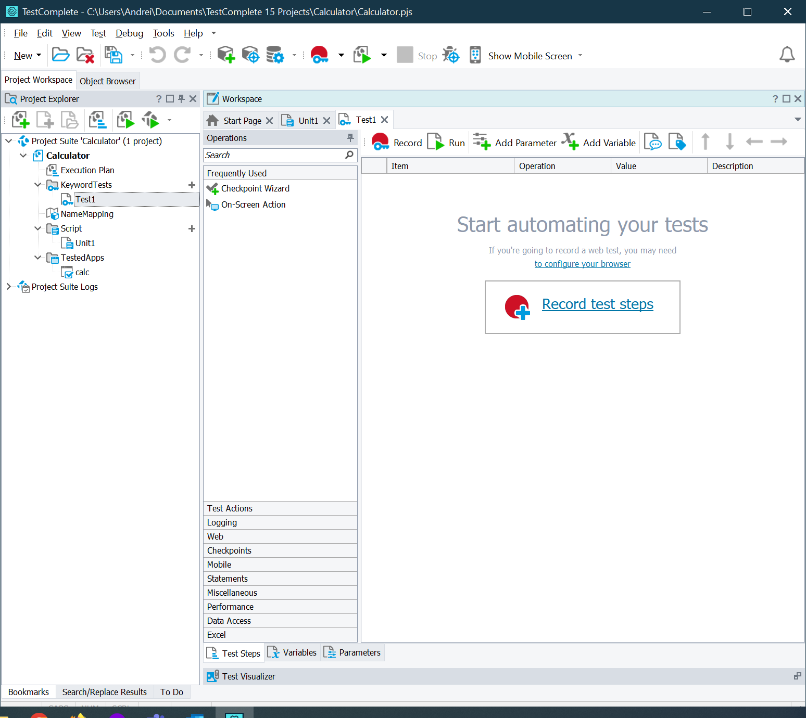
Task: Open the Object Spy target icon
Action: click(250, 55)
